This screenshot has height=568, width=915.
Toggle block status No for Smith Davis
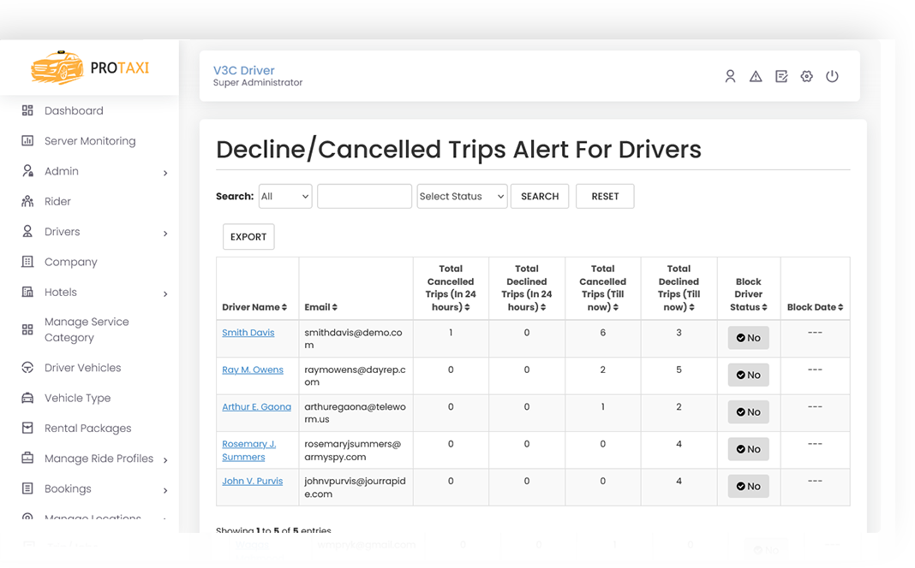(x=748, y=338)
